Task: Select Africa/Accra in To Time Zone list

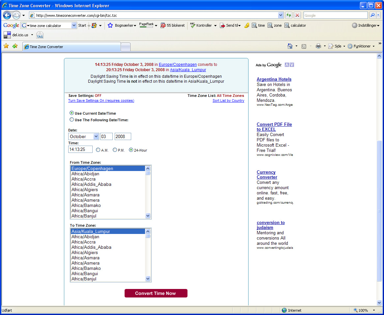Action: 108,242
